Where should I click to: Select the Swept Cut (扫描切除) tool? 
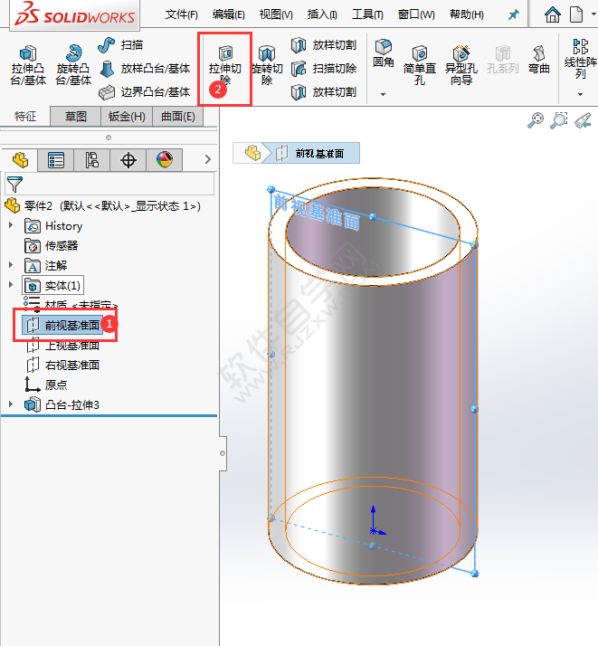(323, 69)
